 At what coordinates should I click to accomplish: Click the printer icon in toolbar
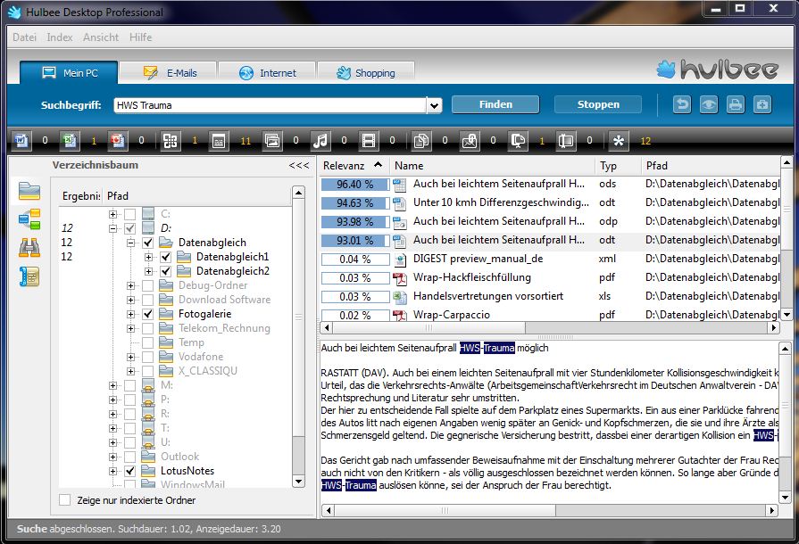(735, 104)
